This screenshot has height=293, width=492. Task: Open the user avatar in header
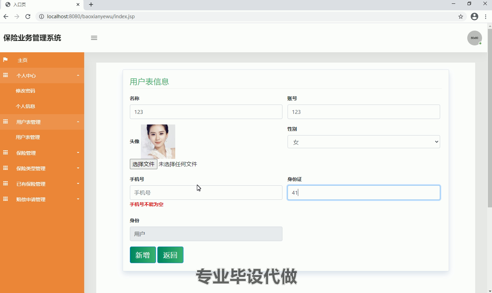click(474, 38)
